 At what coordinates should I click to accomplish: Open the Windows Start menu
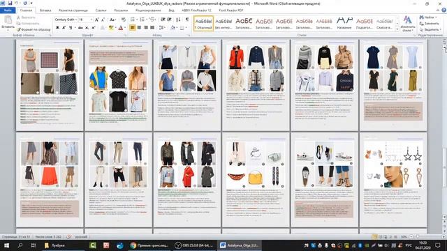[6, 245]
